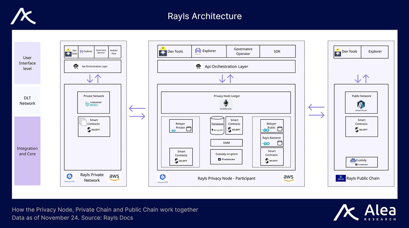Viewport: 409px width, 228px height.
Task: Click the Explorer box in Rayls Public Chain
Action: coord(375,52)
